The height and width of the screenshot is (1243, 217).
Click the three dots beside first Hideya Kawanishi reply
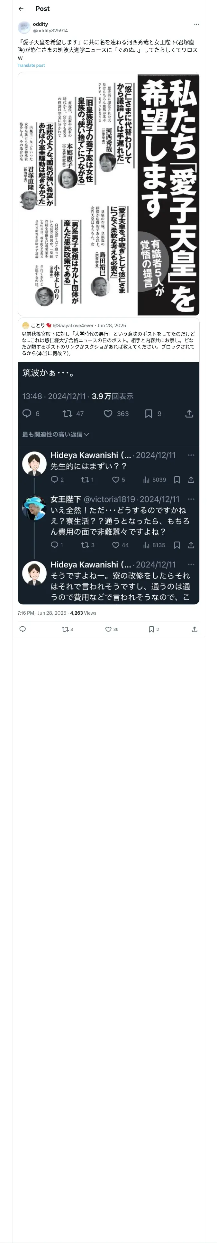tap(191, 455)
